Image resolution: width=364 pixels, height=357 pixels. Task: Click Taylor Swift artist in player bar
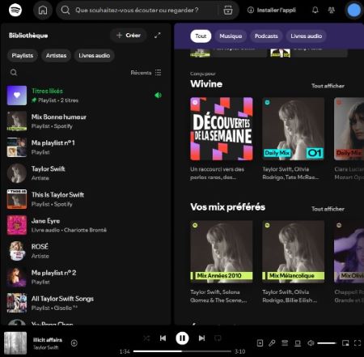click(45, 347)
